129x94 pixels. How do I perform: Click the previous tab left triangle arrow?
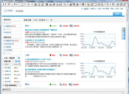[3, 4]
